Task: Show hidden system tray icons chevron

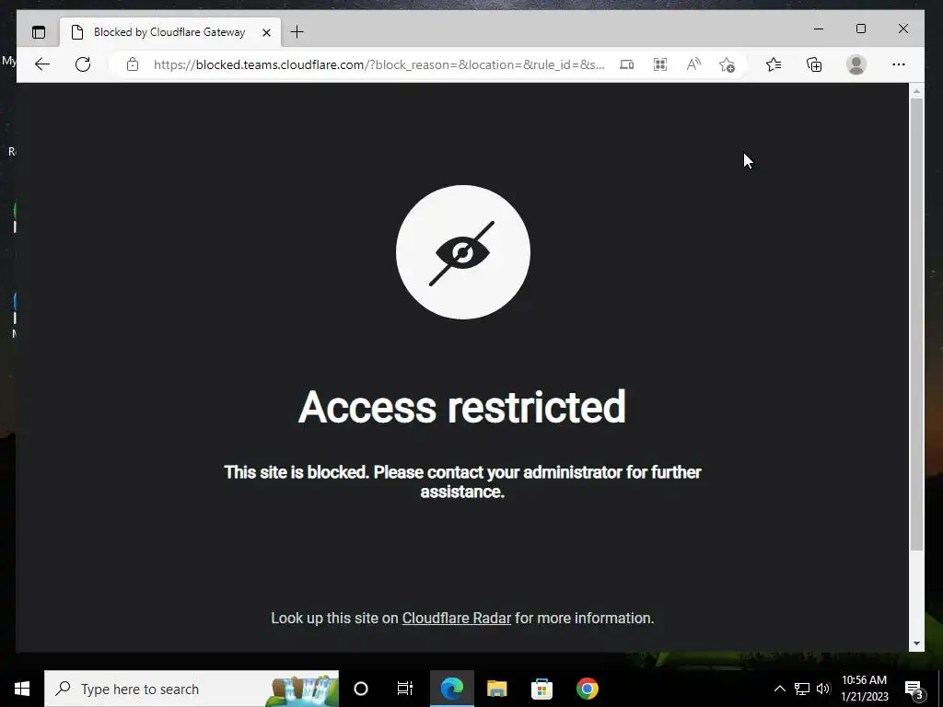Action: pos(779,689)
